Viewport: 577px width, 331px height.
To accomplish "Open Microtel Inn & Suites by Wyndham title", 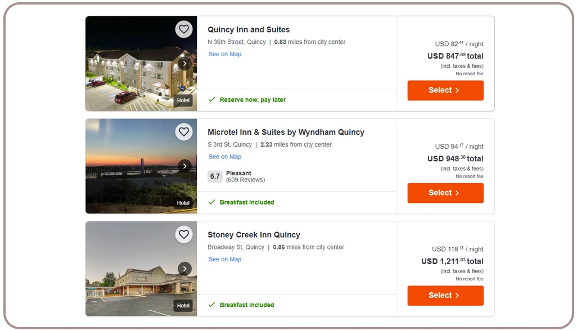I will click(286, 133).
